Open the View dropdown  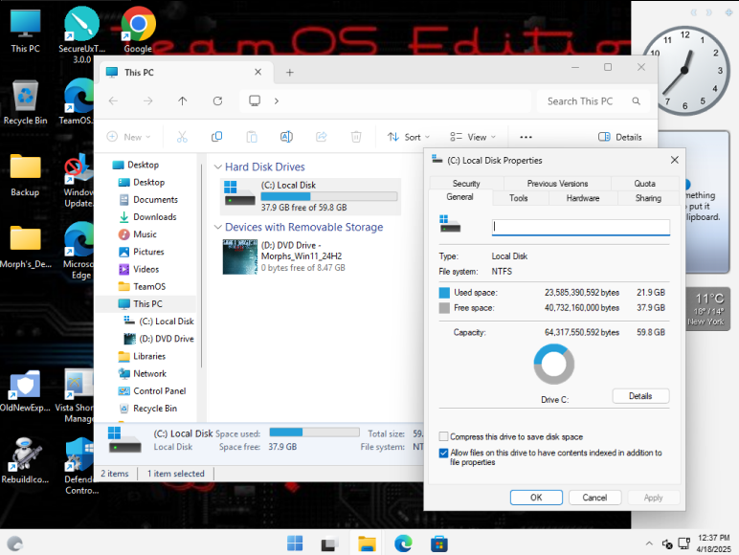473,137
